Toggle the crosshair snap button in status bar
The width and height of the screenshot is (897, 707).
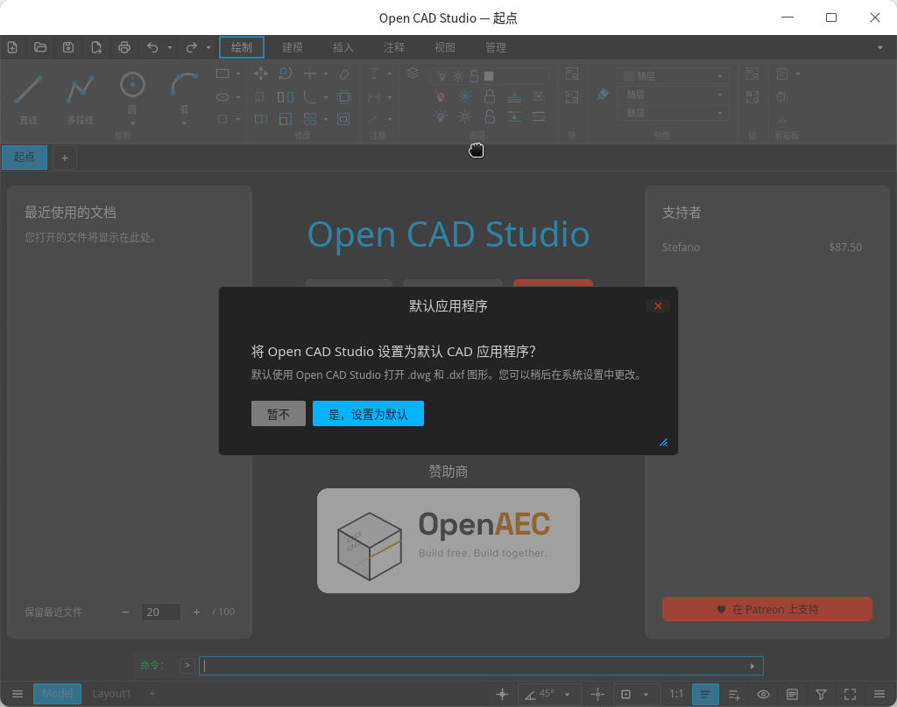coord(502,694)
